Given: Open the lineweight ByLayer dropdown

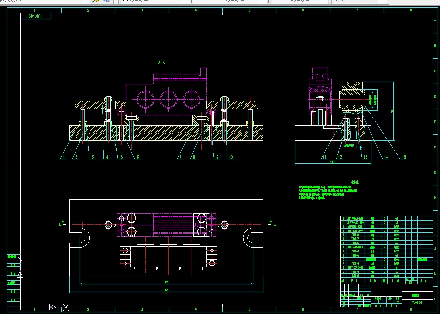Looking at the screenshot, I should [299, 1].
